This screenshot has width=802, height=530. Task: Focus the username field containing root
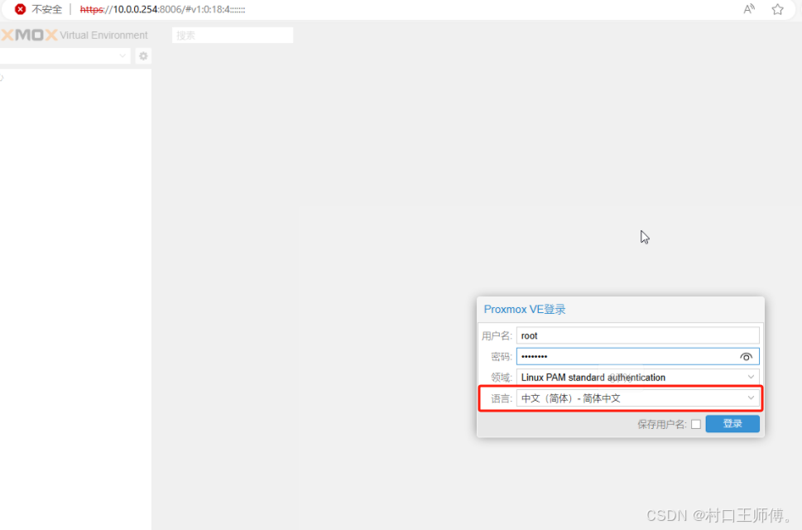pos(638,335)
